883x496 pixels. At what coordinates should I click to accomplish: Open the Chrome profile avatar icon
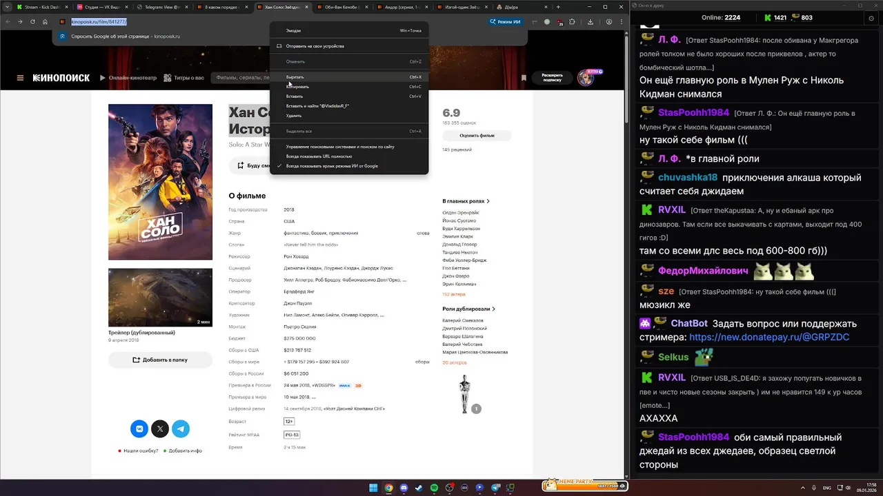pos(608,21)
